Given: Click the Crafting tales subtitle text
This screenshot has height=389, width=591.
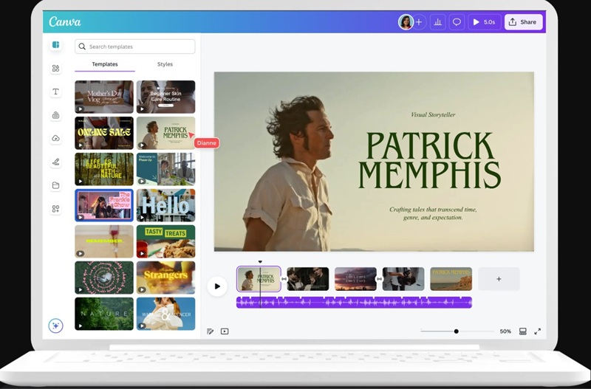Looking at the screenshot, I should tap(433, 213).
